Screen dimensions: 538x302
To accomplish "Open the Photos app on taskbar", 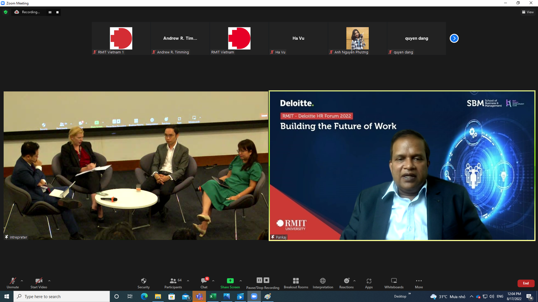I will [x=226, y=296].
